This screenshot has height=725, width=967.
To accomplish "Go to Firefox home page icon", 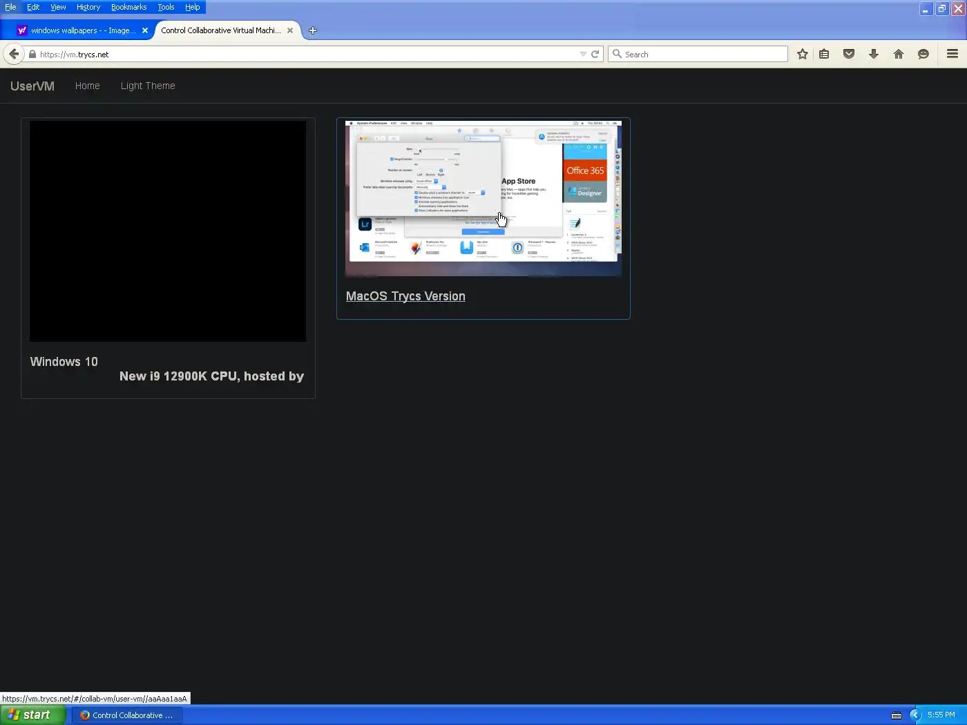I will 899,54.
